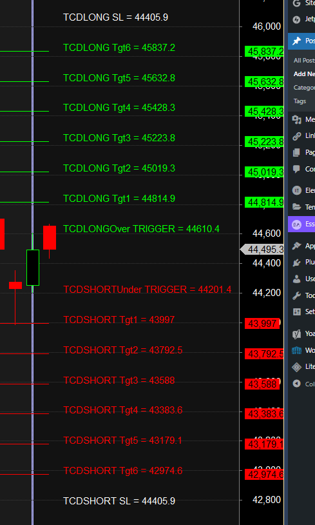Open Tags submenu item
Viewport: 315px width, 525px height.
pos(300,101)
